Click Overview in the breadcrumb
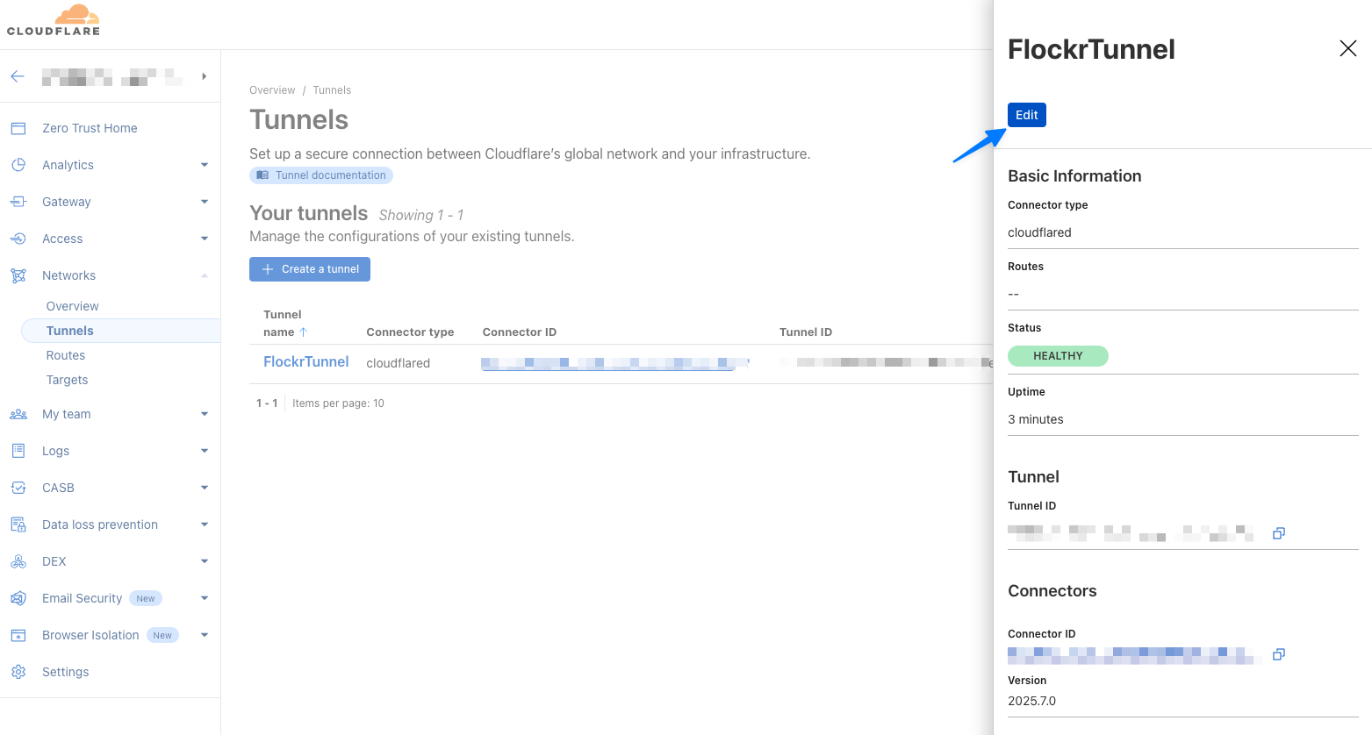The width and height of the screenshot is (1372, 735). tap(272, 90)
